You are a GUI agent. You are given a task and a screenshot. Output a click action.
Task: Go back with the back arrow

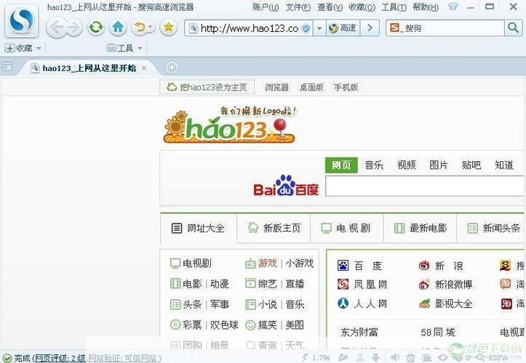(56, 28)
